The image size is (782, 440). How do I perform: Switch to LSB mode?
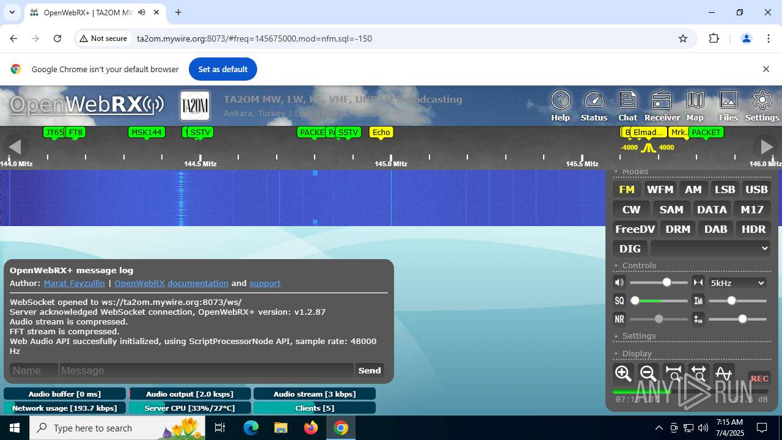pyautogui.click(x=725, y=189)
